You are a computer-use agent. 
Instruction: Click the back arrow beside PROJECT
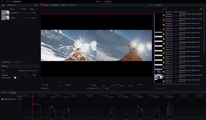(3, 1)
